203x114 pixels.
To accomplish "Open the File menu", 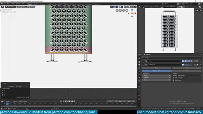I will point(5,4).
